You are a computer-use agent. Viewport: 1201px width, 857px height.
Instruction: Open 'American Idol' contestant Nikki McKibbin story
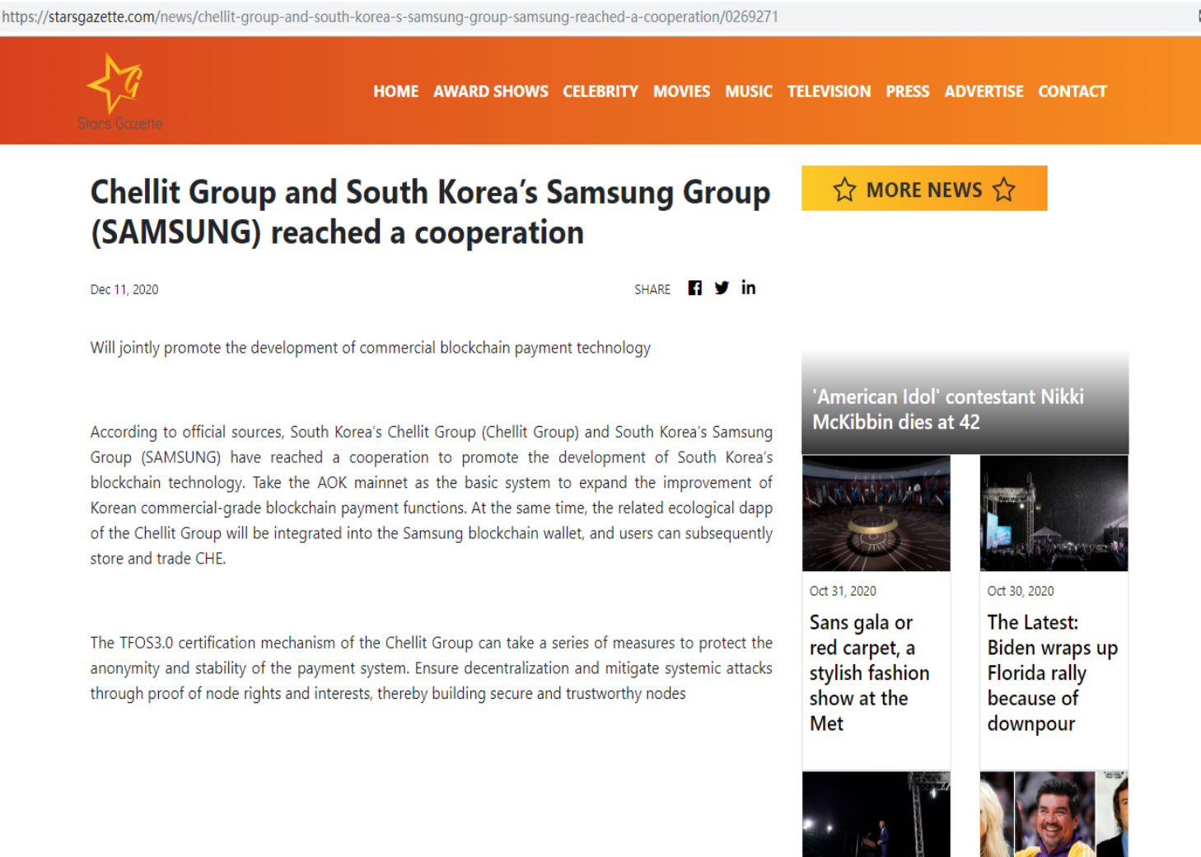coord(948,410)
